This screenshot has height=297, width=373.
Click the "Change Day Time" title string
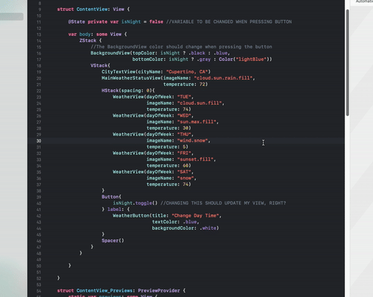point(195,215)
